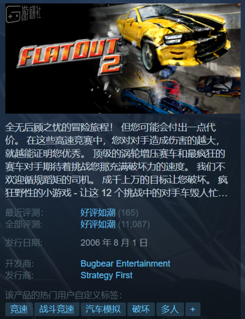245x319 pixels.
Task: Click the release date 2006 年 8 月 1 日
Action: coord(114,243)
